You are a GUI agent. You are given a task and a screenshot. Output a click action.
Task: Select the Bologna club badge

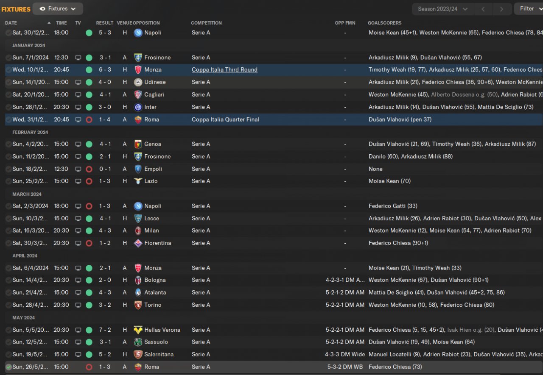click(x=138, y=280)
